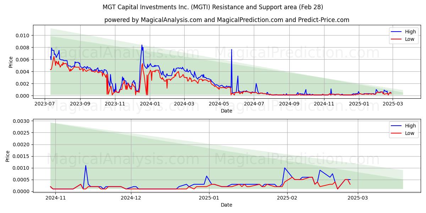Click the 0.0030 price tick label
This screenshot has width=426, height=213.
(x=22, y=121)
